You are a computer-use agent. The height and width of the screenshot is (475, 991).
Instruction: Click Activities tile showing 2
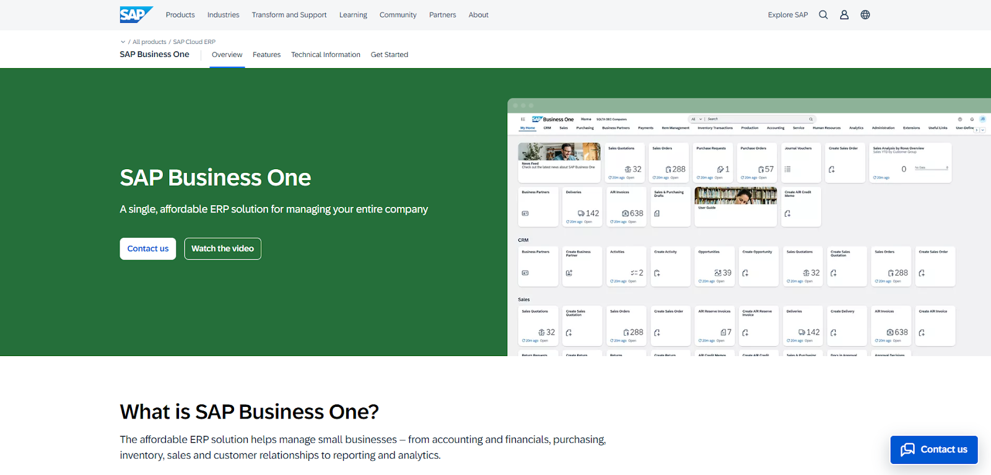(x=627, y=266)
